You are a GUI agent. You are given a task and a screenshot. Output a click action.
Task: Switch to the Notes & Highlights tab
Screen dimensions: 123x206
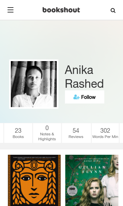coord(47,133)
